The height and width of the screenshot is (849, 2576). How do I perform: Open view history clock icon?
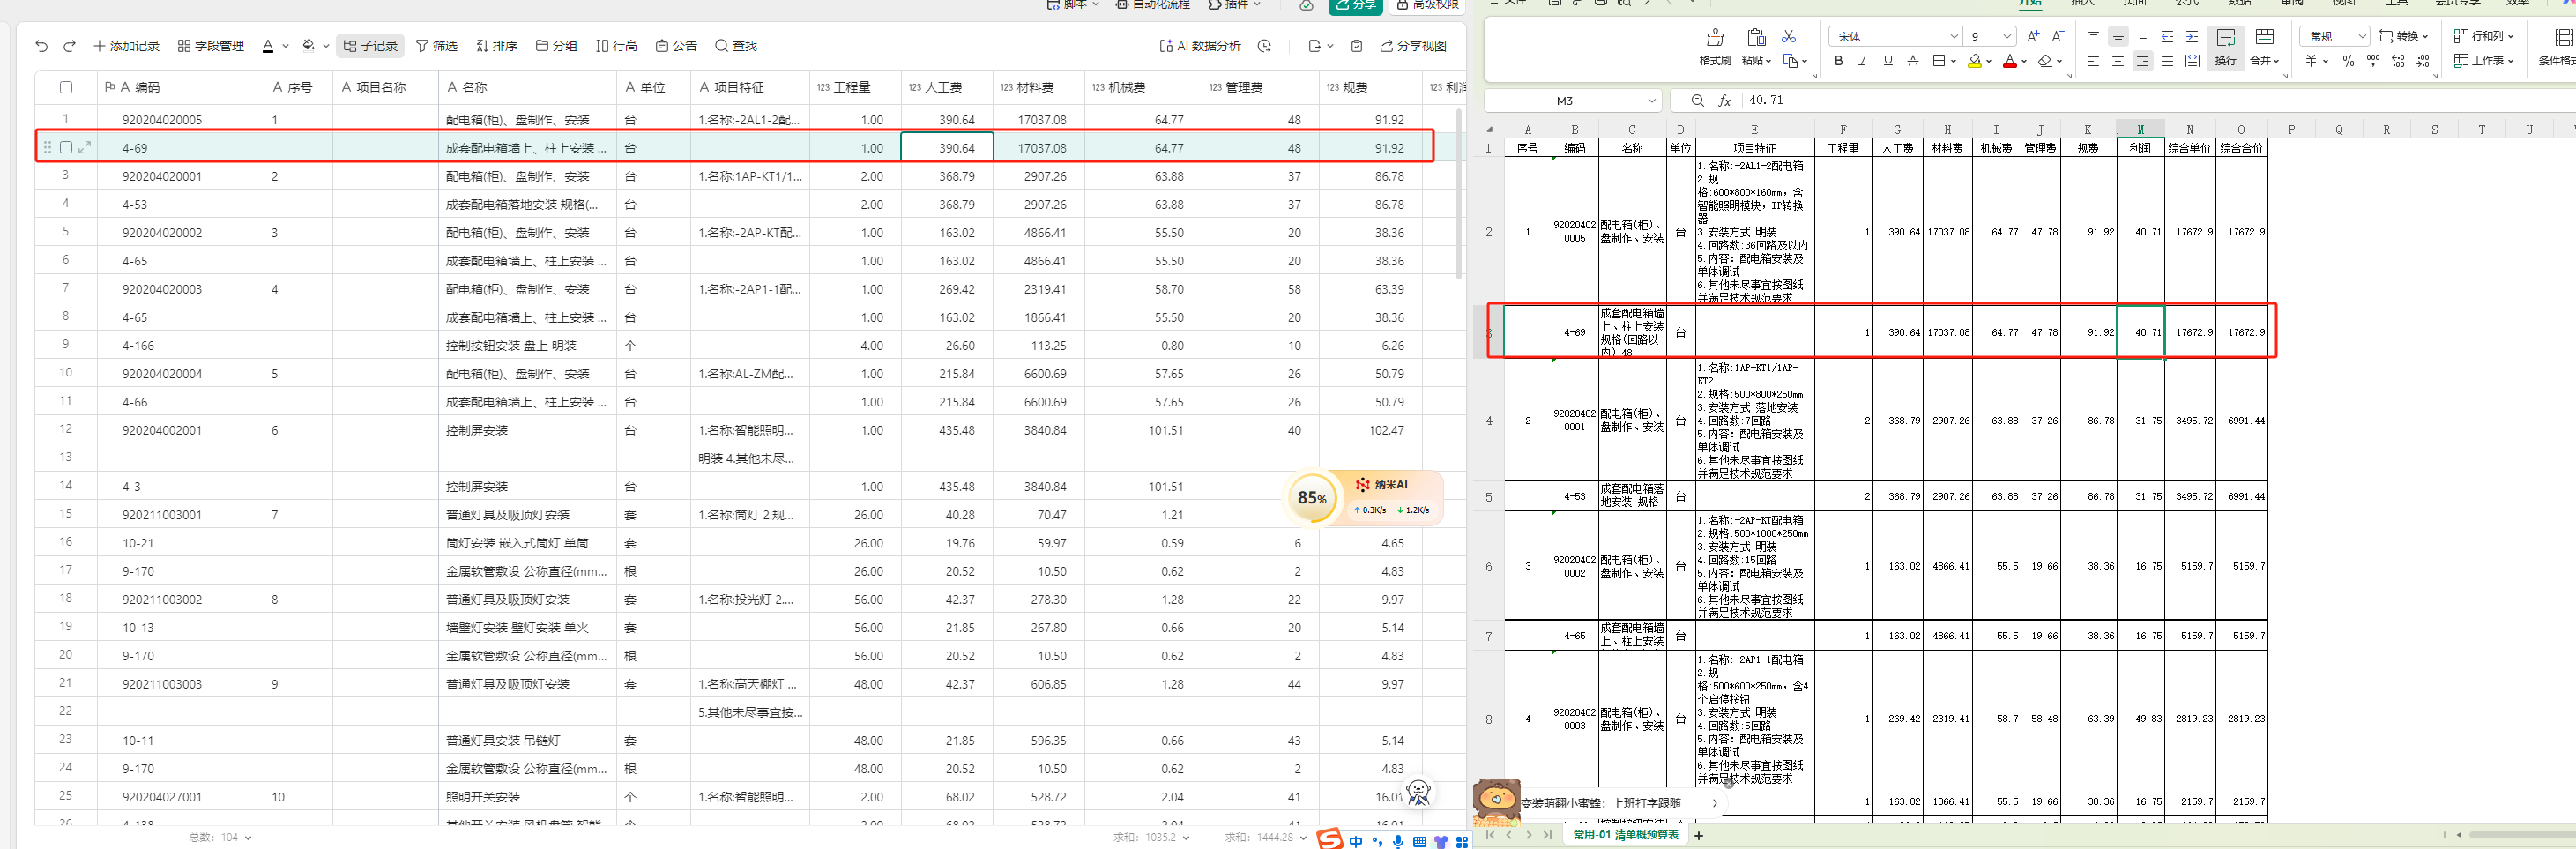pyautogui.click(x=1265, y=46)
